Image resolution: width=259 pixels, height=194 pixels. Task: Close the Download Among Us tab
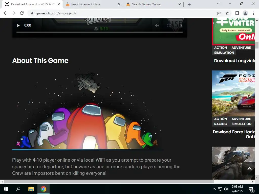click(x=59, y=4)
